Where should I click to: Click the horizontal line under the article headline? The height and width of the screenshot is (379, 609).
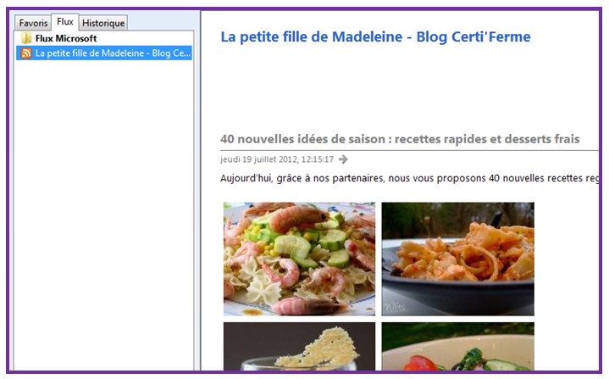pos(409,150)
